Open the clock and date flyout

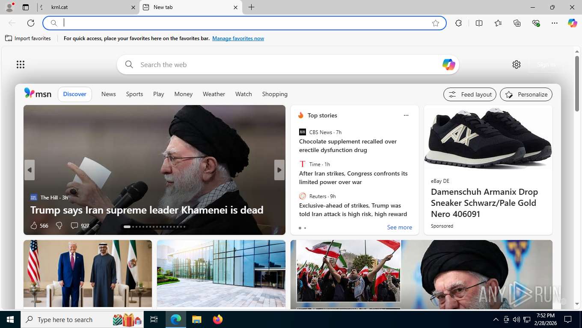pyautogui.click(x=545, y=319)
